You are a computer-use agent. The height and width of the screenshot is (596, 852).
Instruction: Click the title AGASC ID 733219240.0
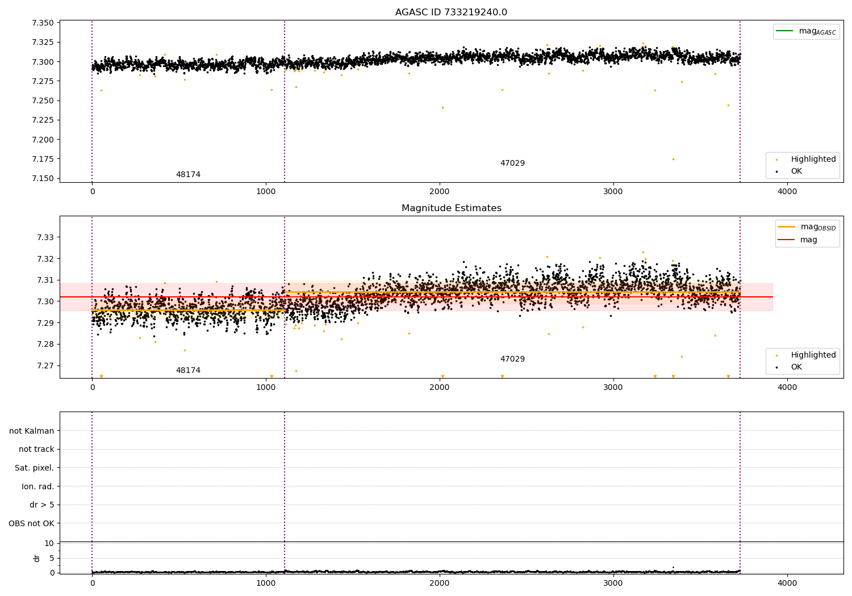[451, 12]
